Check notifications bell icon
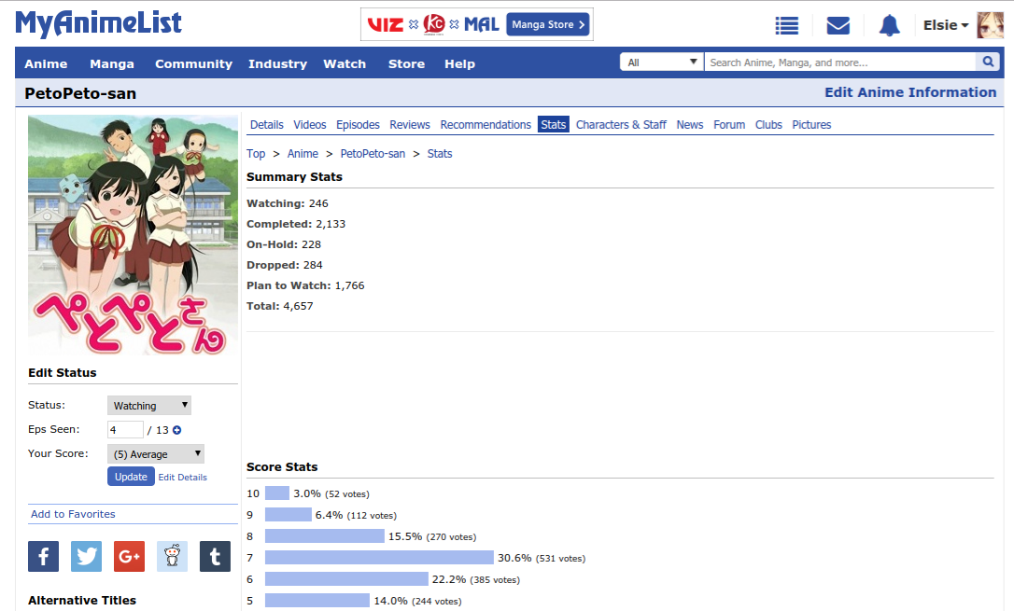This screenshot has height=611, width=1014. (x=889, y=25)
